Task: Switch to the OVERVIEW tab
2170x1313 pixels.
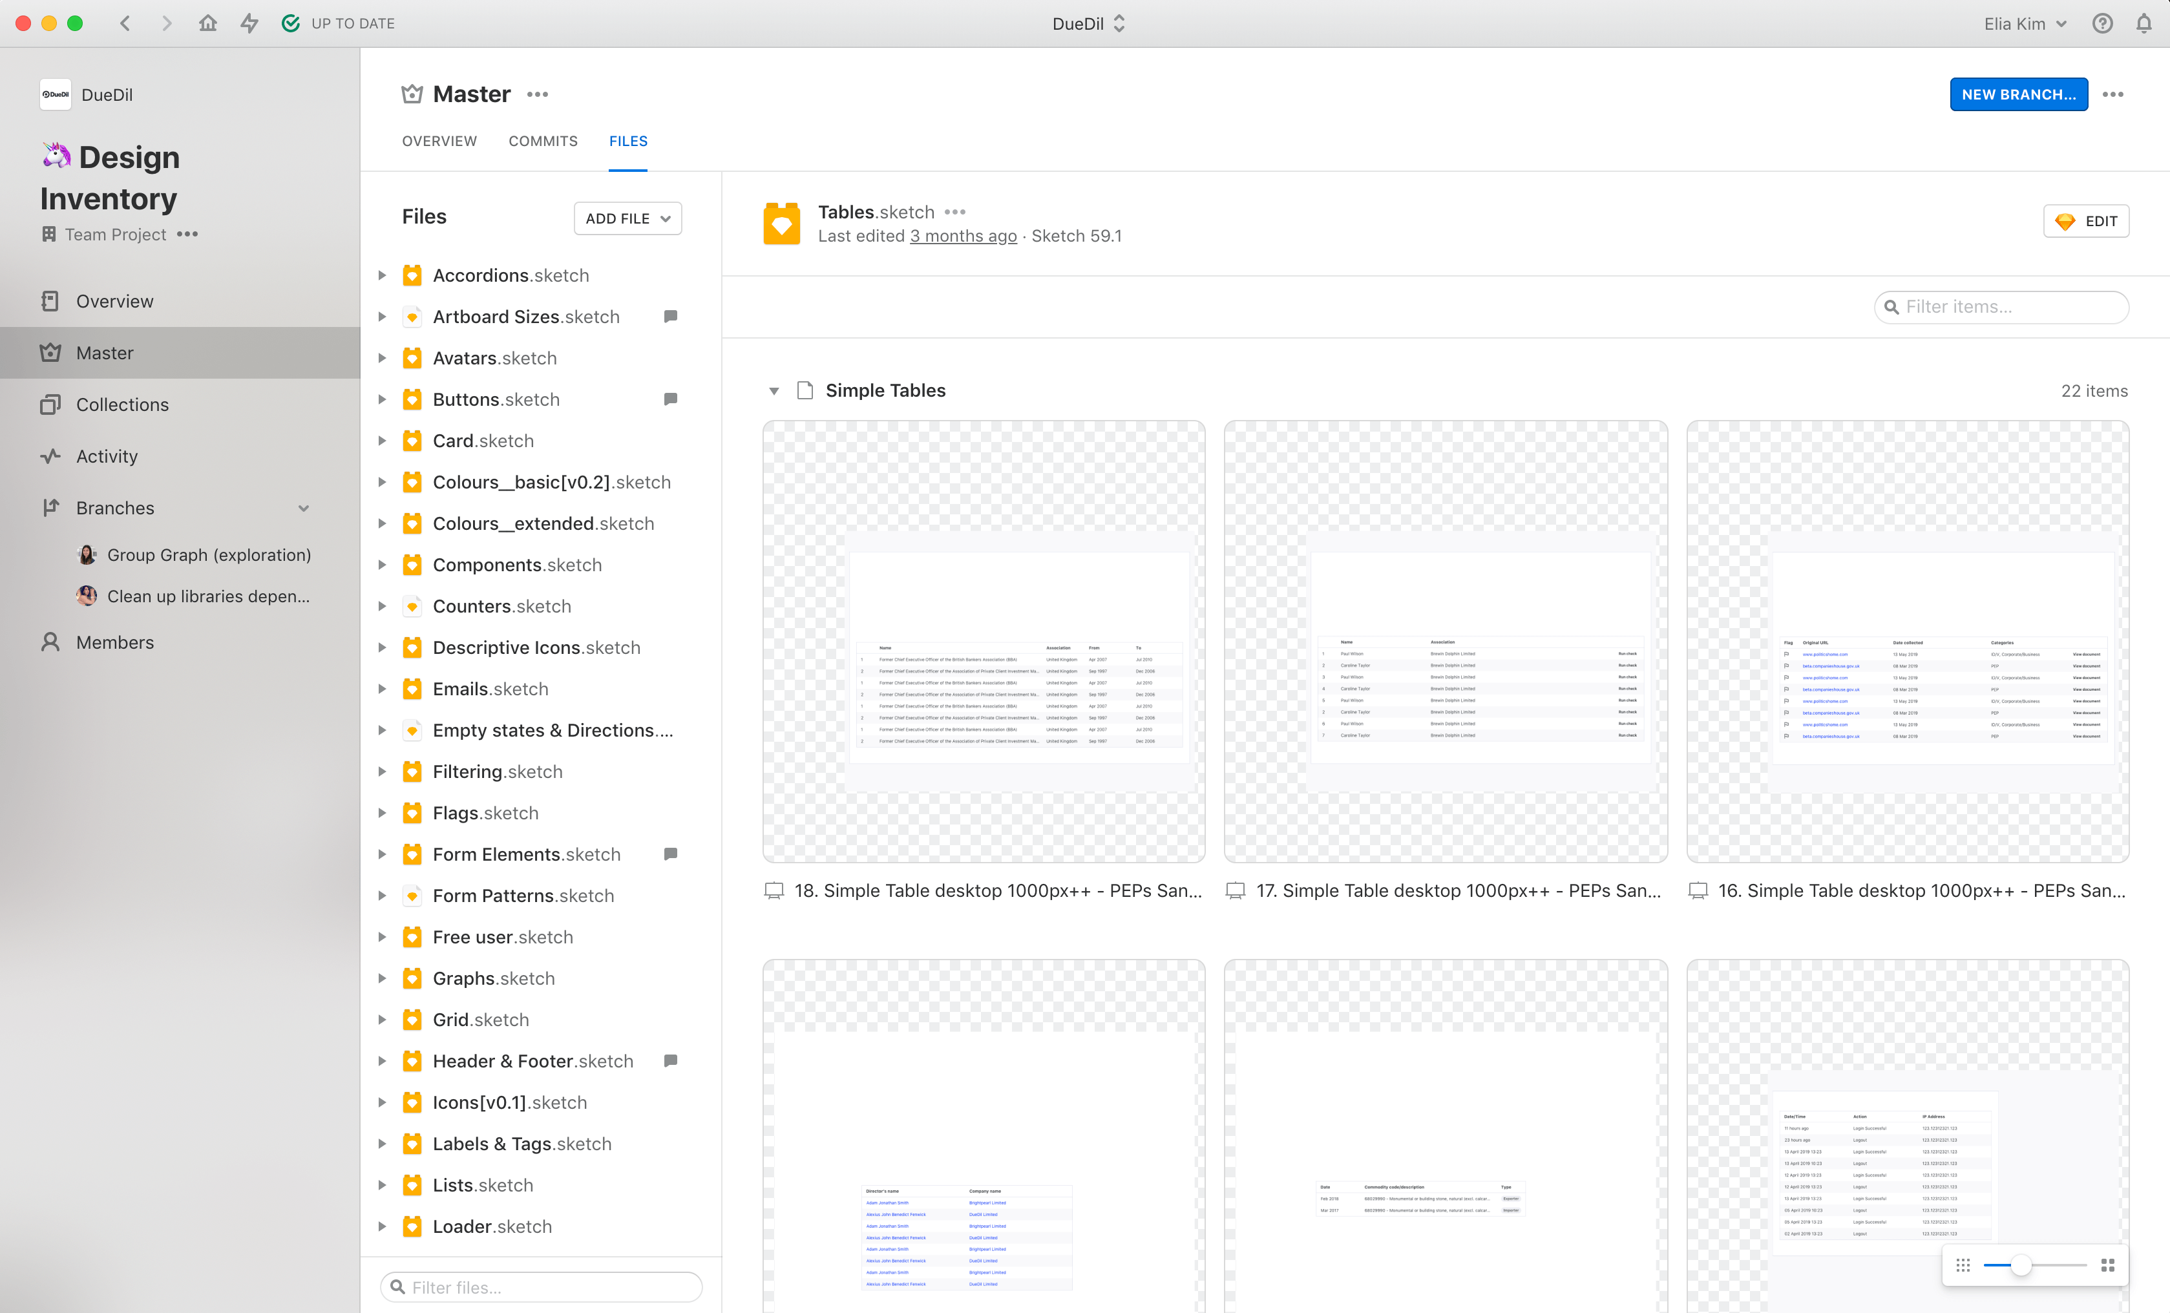Action: 439,141
